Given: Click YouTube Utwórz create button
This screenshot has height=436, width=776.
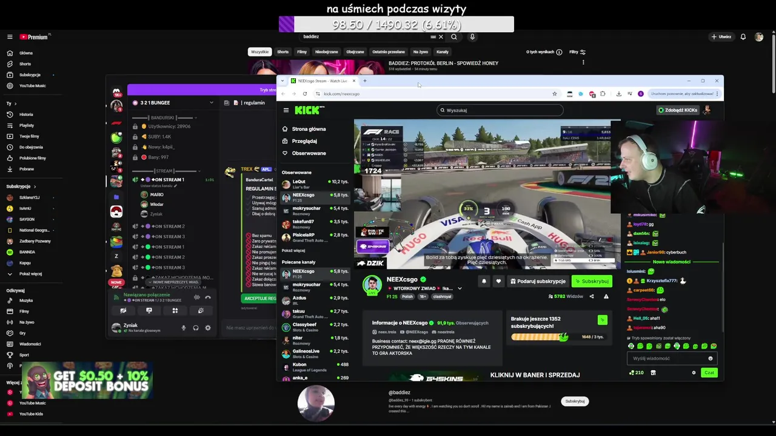Looking at the screenshot, I should coord(721,37).
